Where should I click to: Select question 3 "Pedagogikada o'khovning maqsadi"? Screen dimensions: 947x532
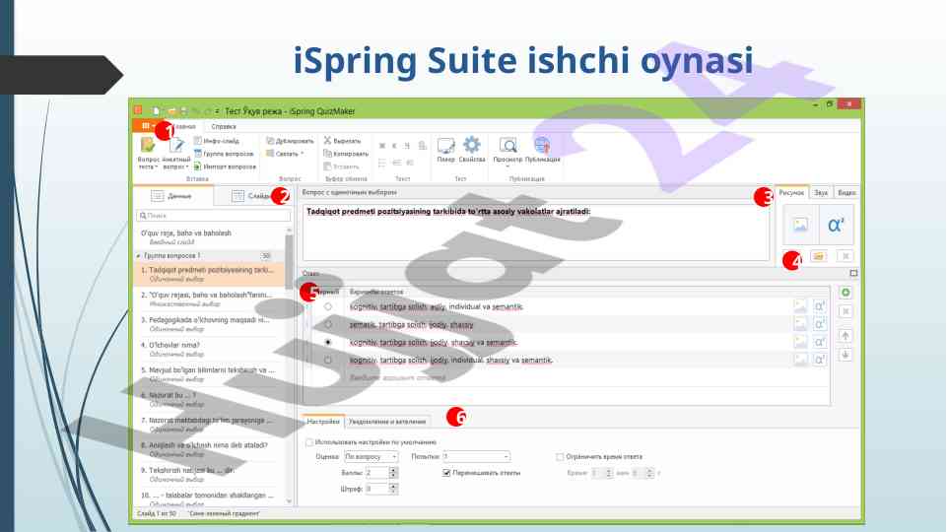209,324
